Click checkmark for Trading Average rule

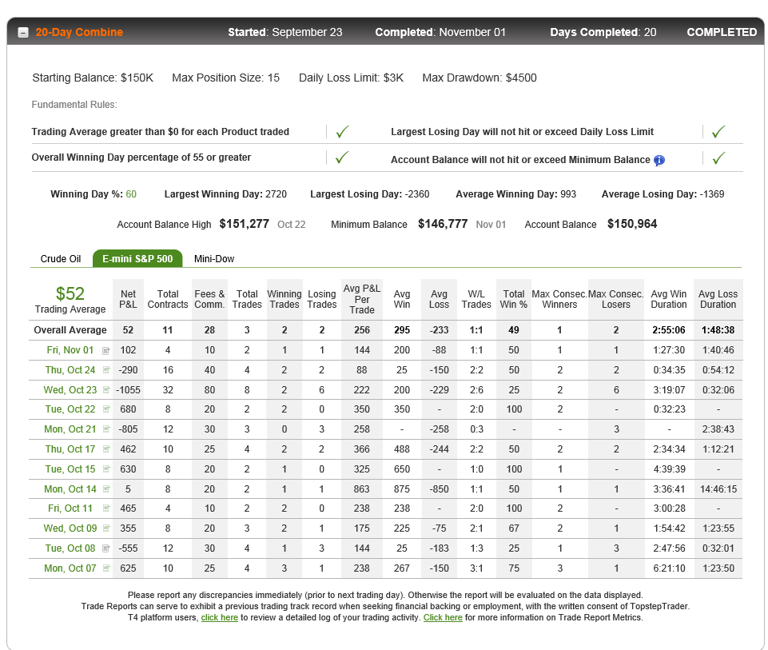tap(342, 131)
